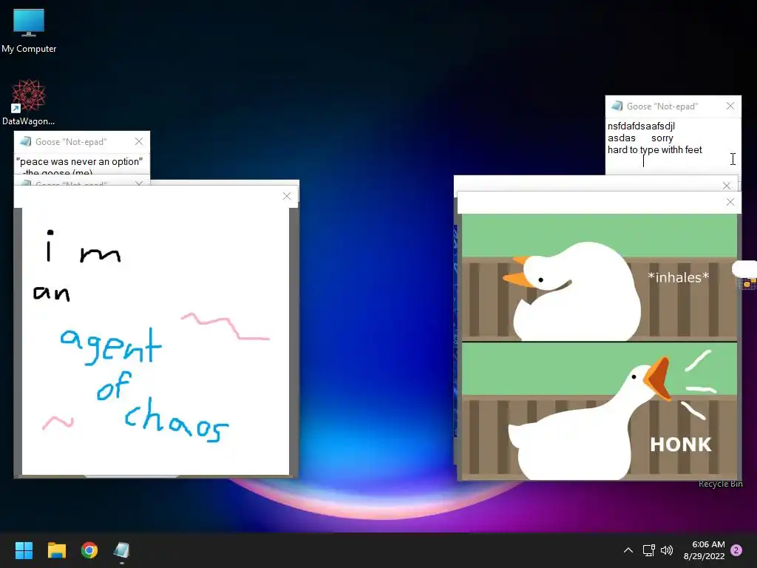Open the Windows Start menu
The width and height of the screenshot is (757, 568).
pyautogui.click(x=24, y=550)
